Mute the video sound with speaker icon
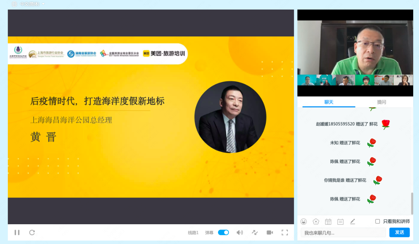Viewport: 419px width, 244px height. tap(240, 232)
